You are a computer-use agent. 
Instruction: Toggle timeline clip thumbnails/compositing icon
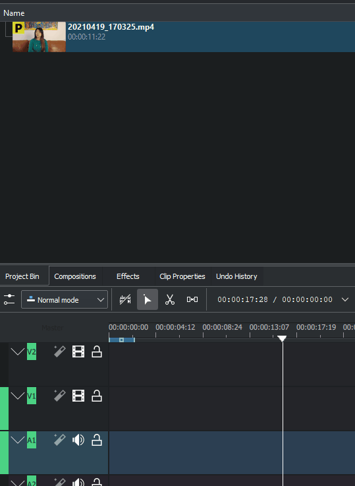(x=125, y=299)
